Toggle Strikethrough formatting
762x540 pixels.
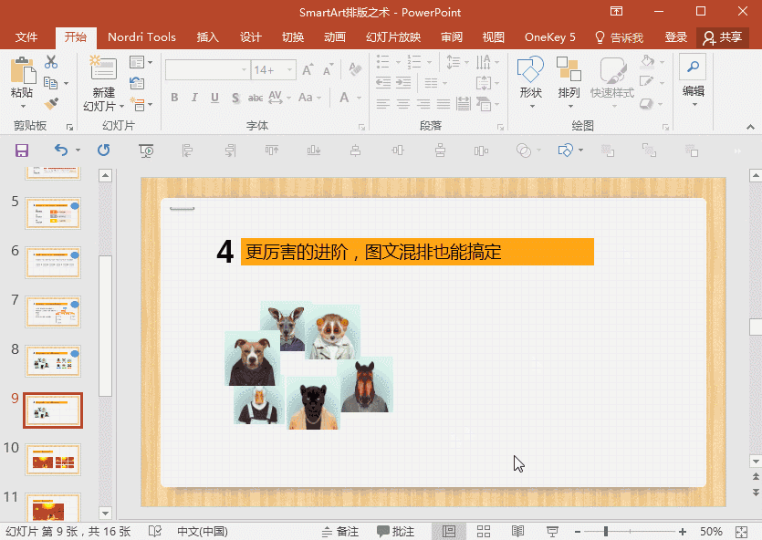click(256, 98)
